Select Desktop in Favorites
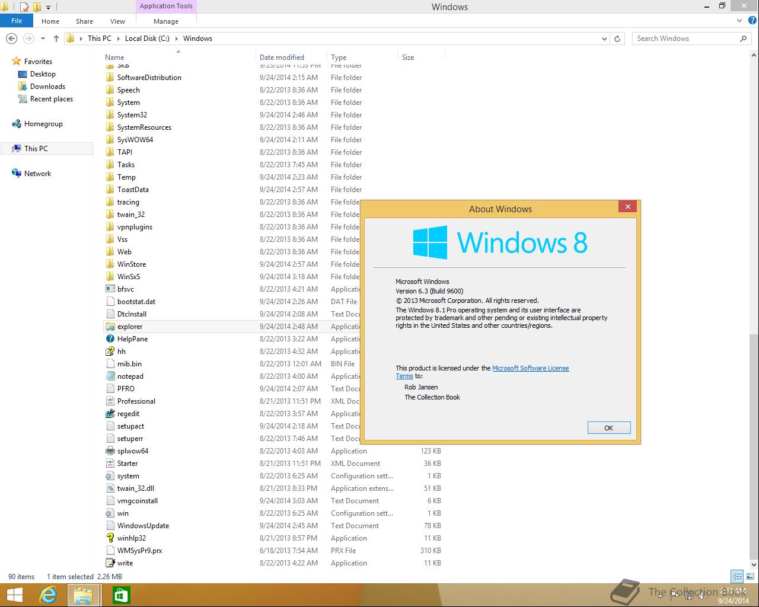The width and height of the screenshot is (759, 607). [x=43, y=74]
